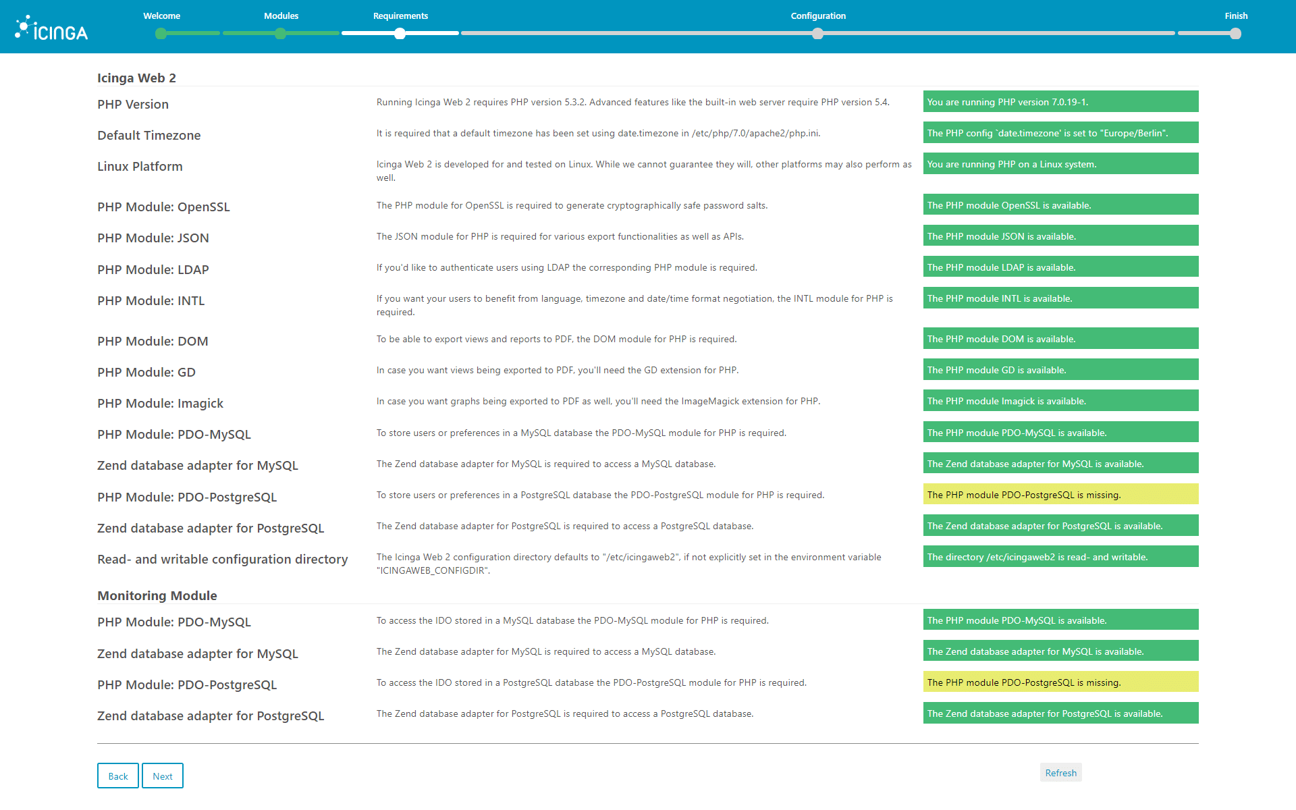Click the JSON is available status
This screenshot has width=1296, height=810.
pyautogui.click(x=1060, y=236)
